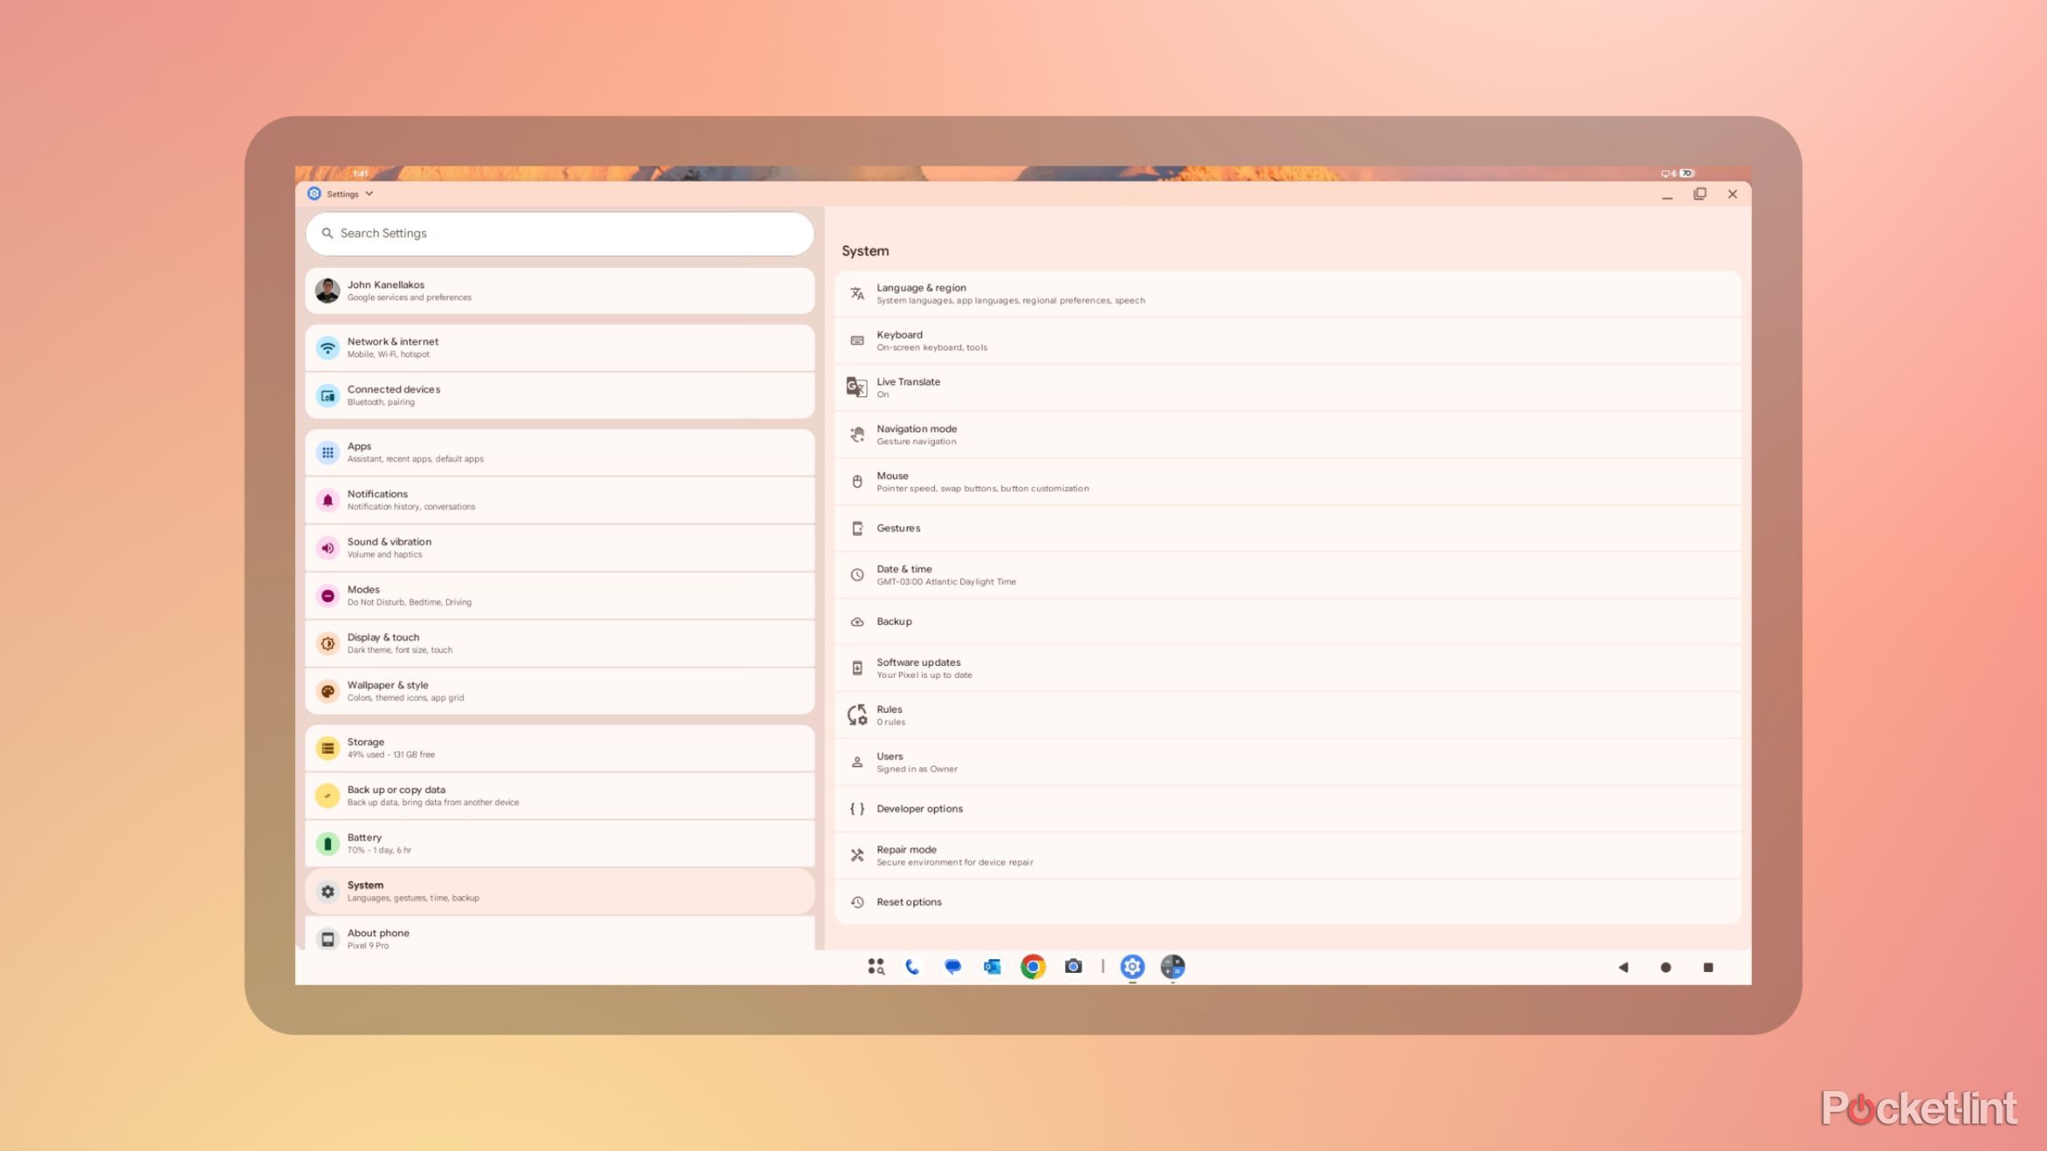Open Repair mode tools icon
This screenshot has width=2047, height=1151.
[857, 855]
